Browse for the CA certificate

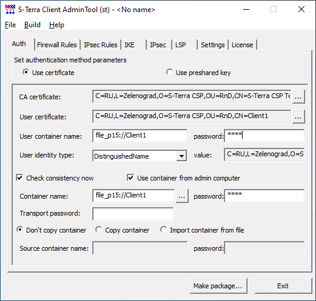pyautogui.click(x=298, y=97)
